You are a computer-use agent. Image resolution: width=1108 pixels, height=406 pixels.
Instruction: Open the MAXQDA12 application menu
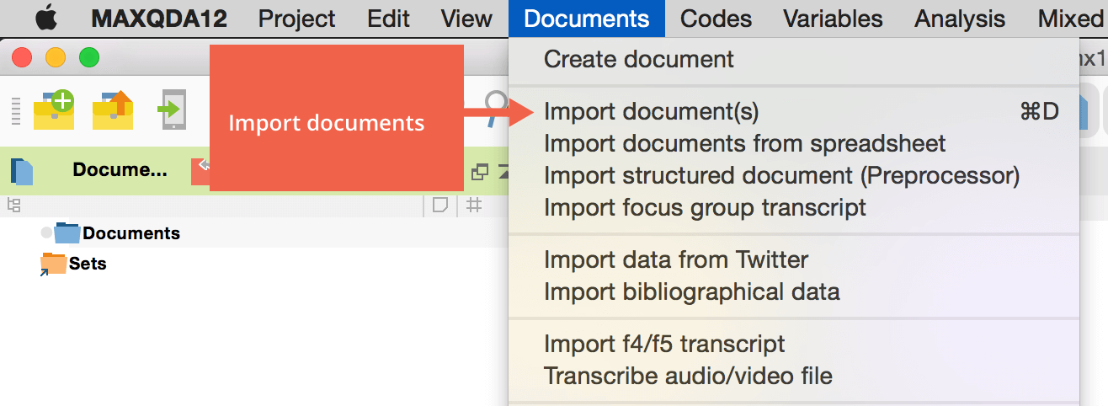point(159,19)
